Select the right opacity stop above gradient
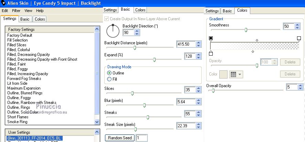This screenshot has height=142, width=305. point(299,38)
